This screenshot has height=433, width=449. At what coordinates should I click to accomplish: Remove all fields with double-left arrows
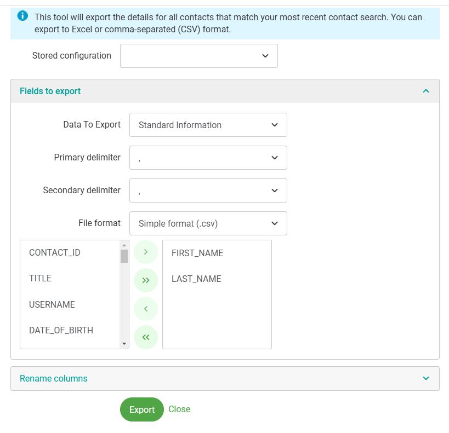pyautogui.click(x=146, y=337)
